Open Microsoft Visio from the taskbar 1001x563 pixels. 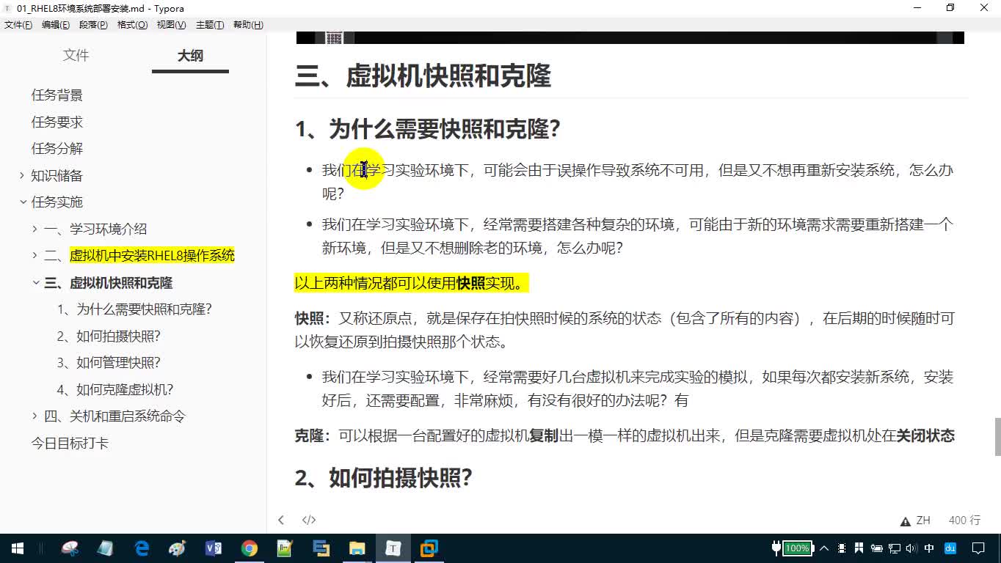[x=214, y=548]
